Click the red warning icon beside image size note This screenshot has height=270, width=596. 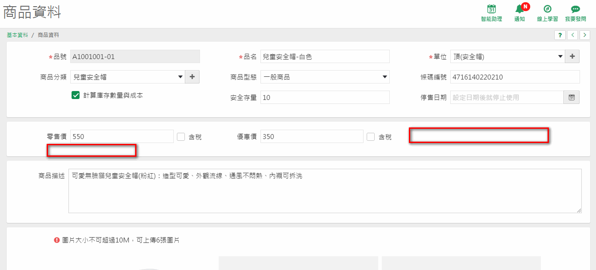tap(57, 240)
